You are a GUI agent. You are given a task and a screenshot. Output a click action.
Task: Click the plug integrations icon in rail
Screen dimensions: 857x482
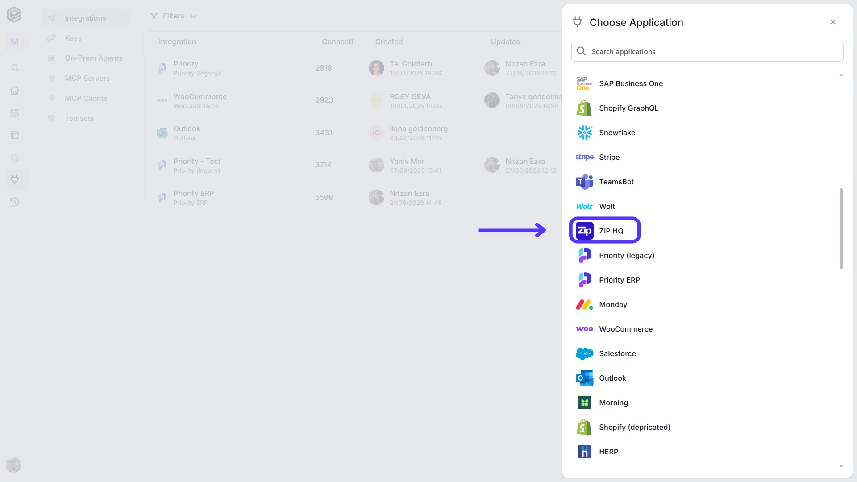[x=15, y=179]
